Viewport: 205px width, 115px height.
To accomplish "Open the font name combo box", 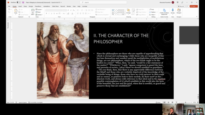I will click(x=53, y=10).
